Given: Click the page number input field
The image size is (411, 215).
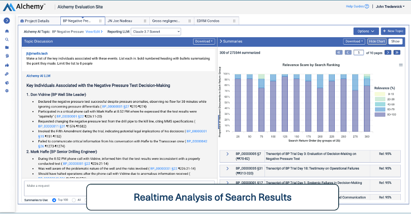Looking at the screenshot, I should click(359, 53).
